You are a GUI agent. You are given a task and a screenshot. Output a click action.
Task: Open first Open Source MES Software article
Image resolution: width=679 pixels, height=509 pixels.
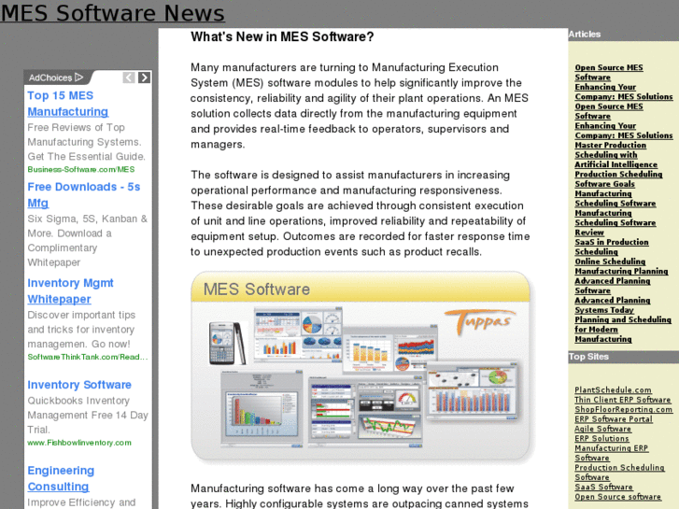coord(609,72)
